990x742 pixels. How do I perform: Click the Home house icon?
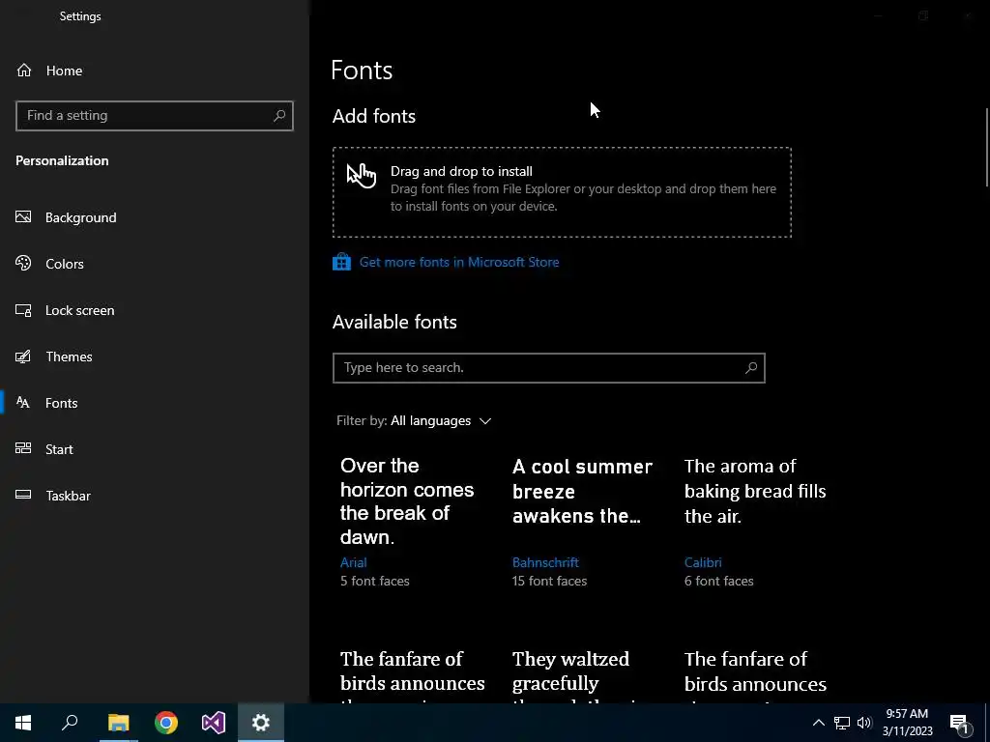click(x=24, y=70)
